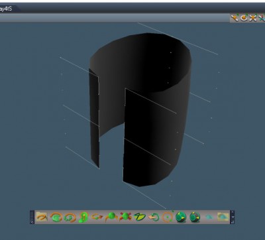Select the green leaf with yellow stripe icon
265x240 pixels.
pos(140,217)
